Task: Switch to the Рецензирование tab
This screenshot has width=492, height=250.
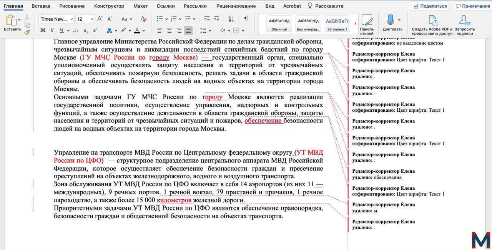Action: click(236, 6)
